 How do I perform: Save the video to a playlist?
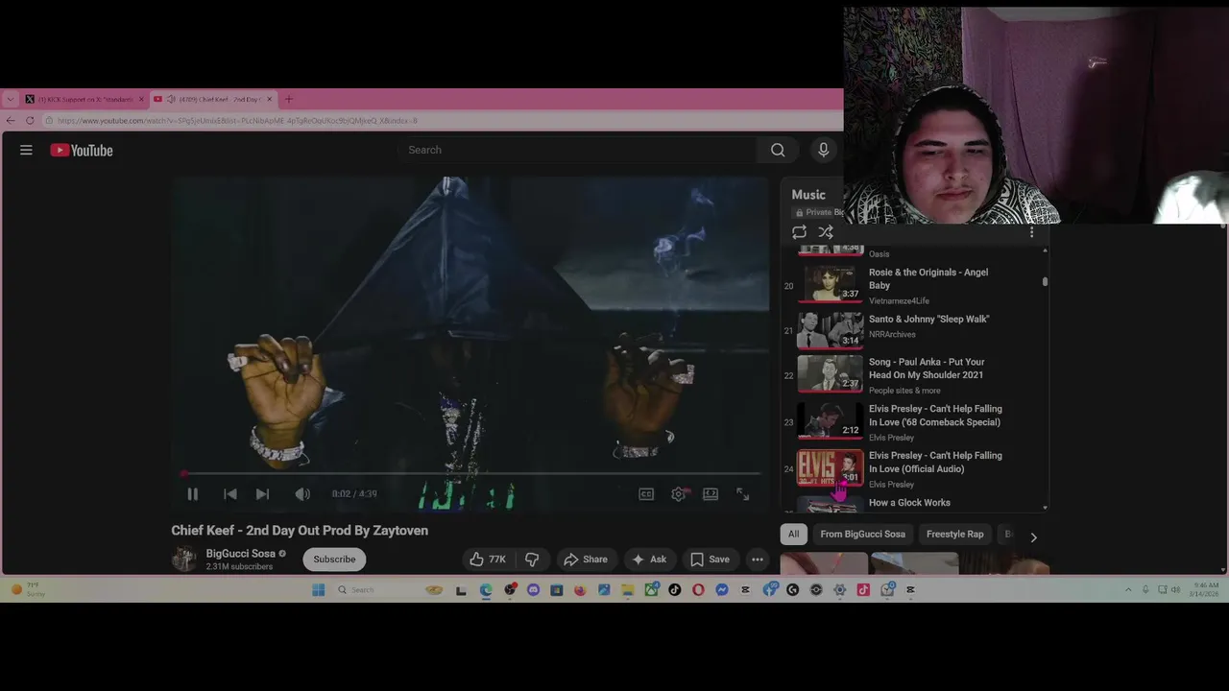click(710, 560)
